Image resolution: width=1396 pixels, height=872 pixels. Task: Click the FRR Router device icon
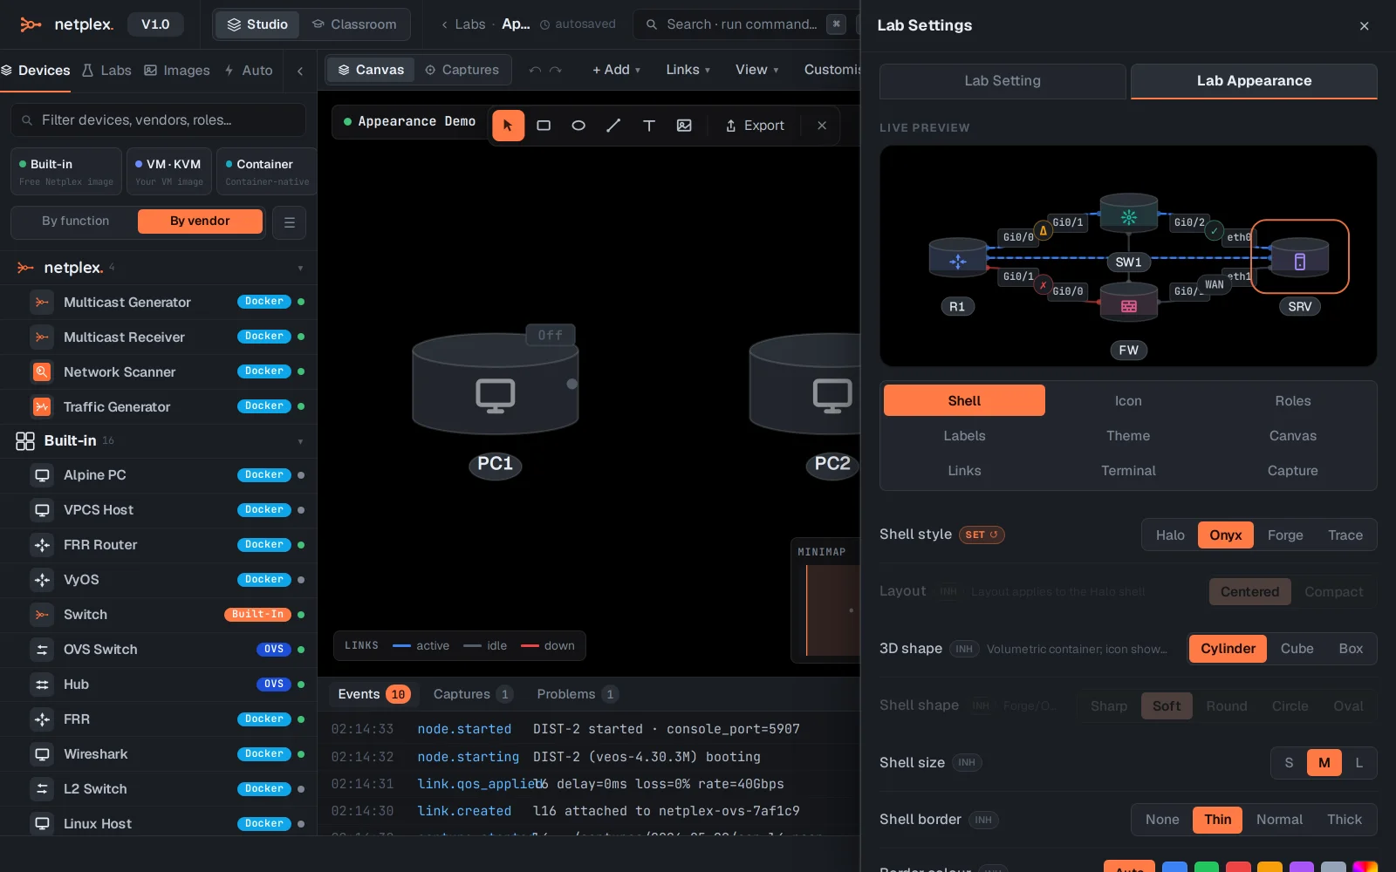pos(41,545)
